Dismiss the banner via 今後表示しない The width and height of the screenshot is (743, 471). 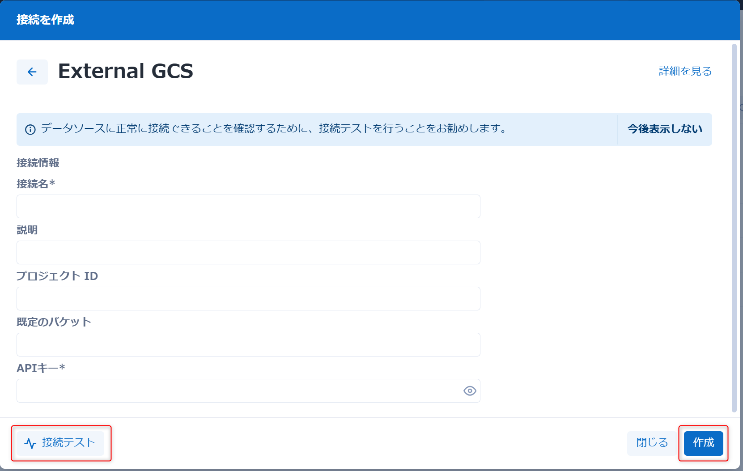point(665,129)
